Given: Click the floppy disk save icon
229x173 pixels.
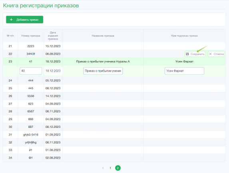Looking at the screenshot, I should click(x=187, y=54).
